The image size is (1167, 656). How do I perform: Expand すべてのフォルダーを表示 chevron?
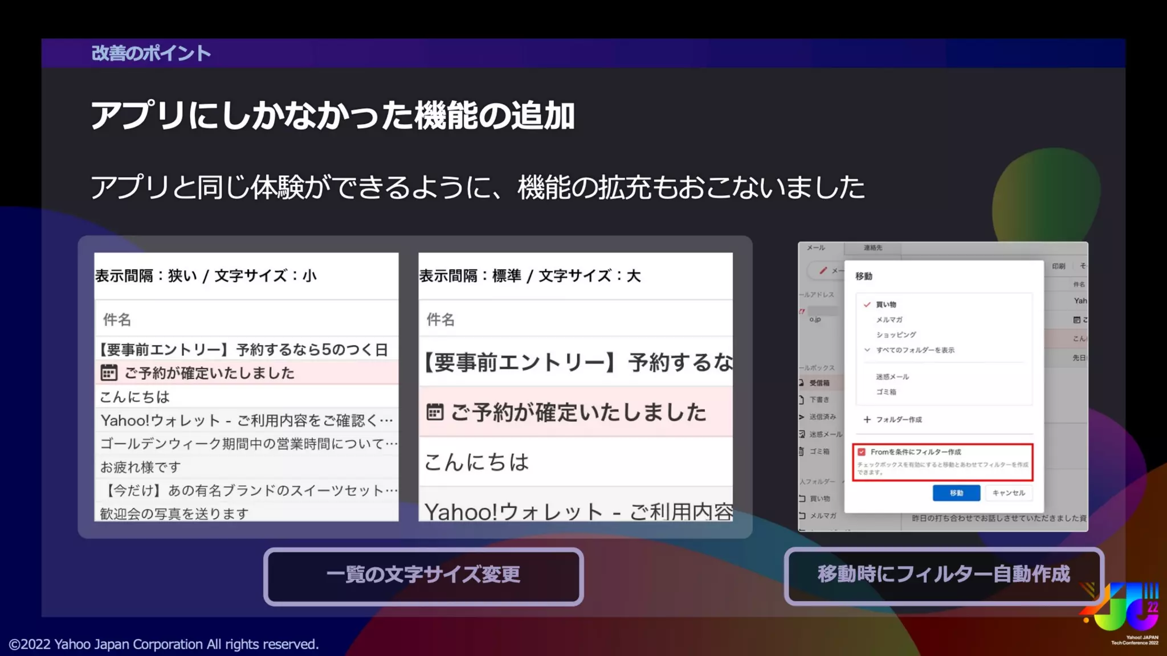(867, 350)
